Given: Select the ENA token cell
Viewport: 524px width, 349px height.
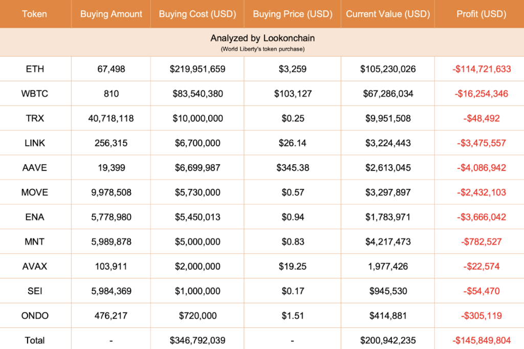Looking at the screenshot, I should pos(35,217).
